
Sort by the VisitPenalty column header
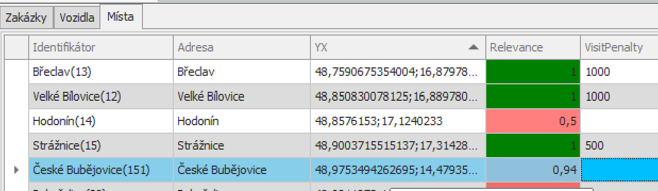click(x=619, y=47)
